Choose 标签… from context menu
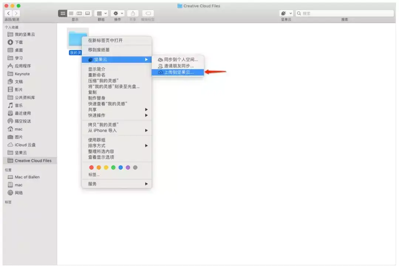 click(116, 174)
